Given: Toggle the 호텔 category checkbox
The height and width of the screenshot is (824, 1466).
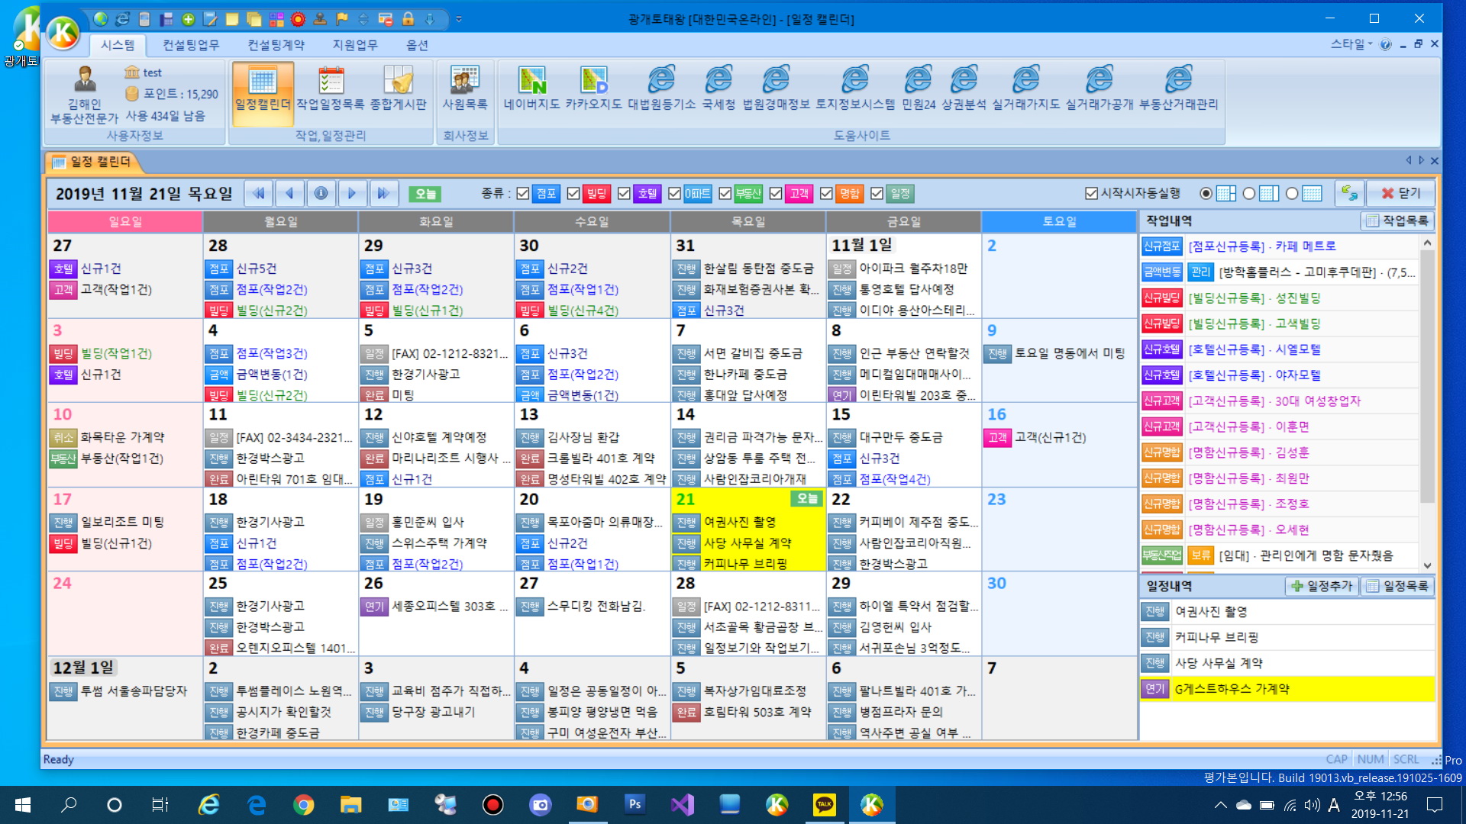Looking at the screenshot, I should tap(624, 194).
